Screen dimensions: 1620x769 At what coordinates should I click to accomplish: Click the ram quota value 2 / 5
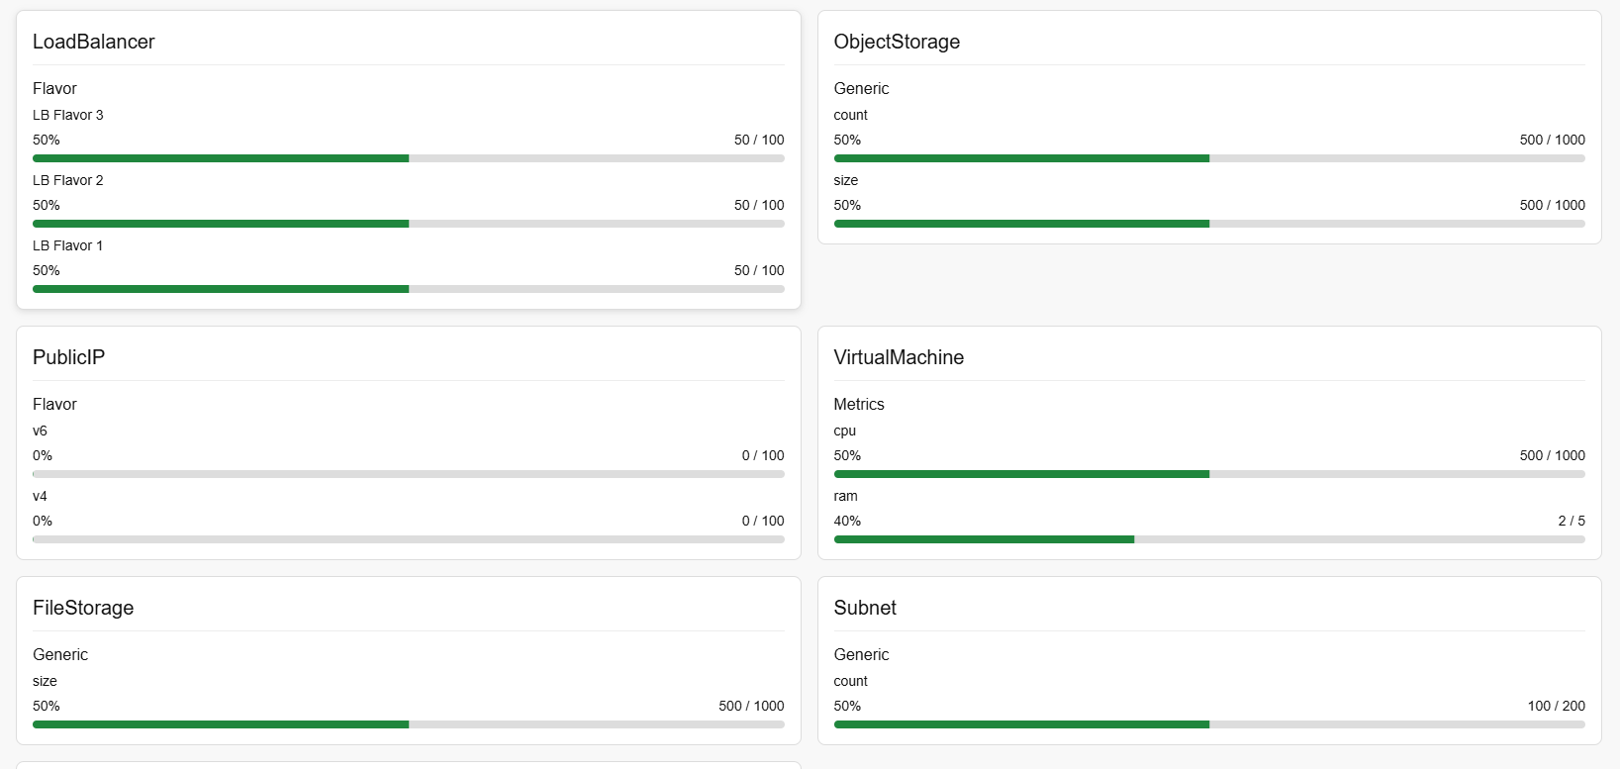click(x=1571, y=521)
